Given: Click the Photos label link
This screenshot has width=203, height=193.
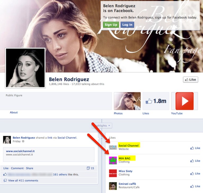Looking at the screenshot, I should (118, 113).
